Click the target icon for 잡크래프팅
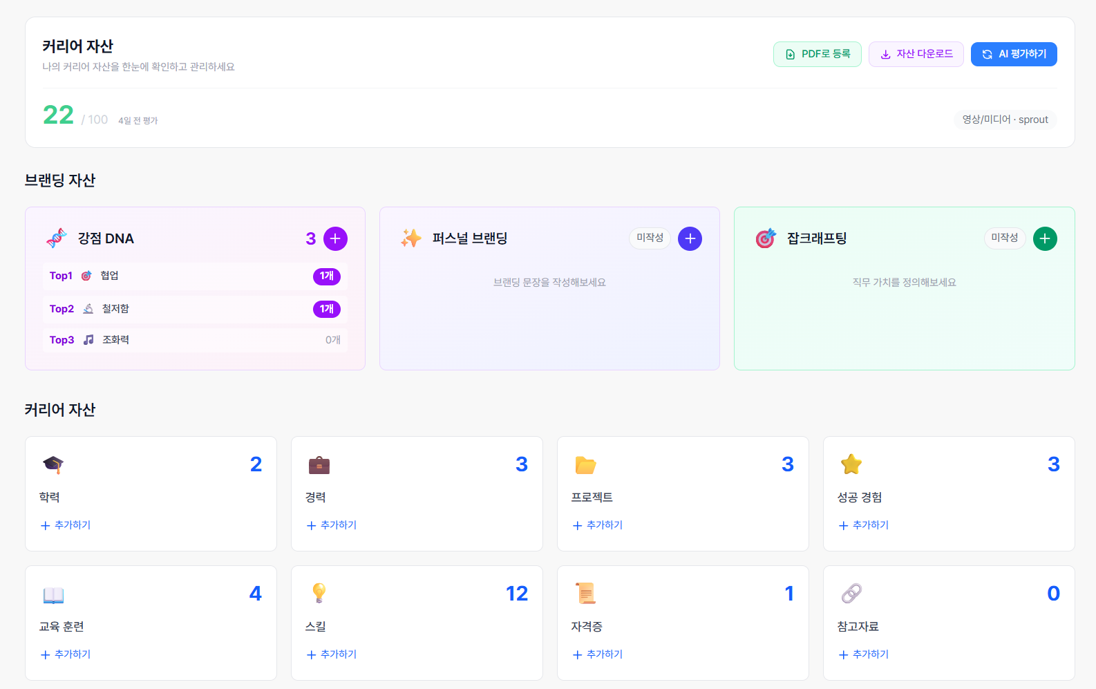The image size is (1096, 689). (x=766, y=238)
